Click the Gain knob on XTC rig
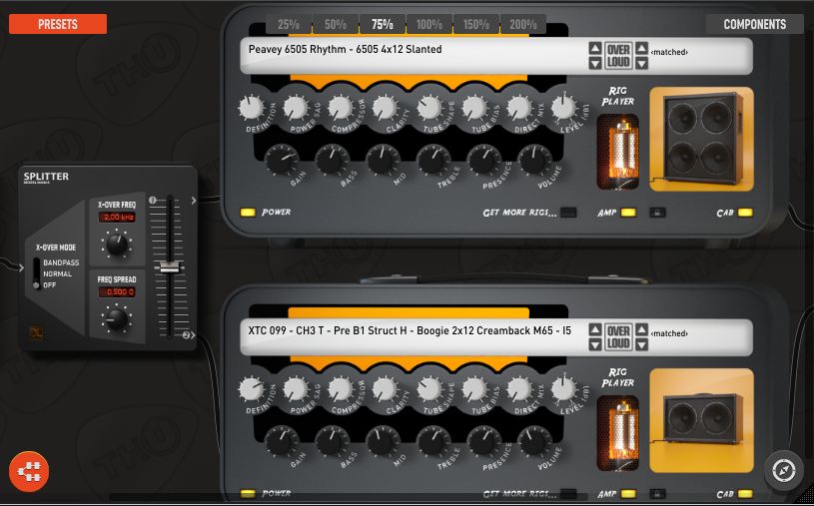The width and height of the screenshot is (814, 506). 282,442
